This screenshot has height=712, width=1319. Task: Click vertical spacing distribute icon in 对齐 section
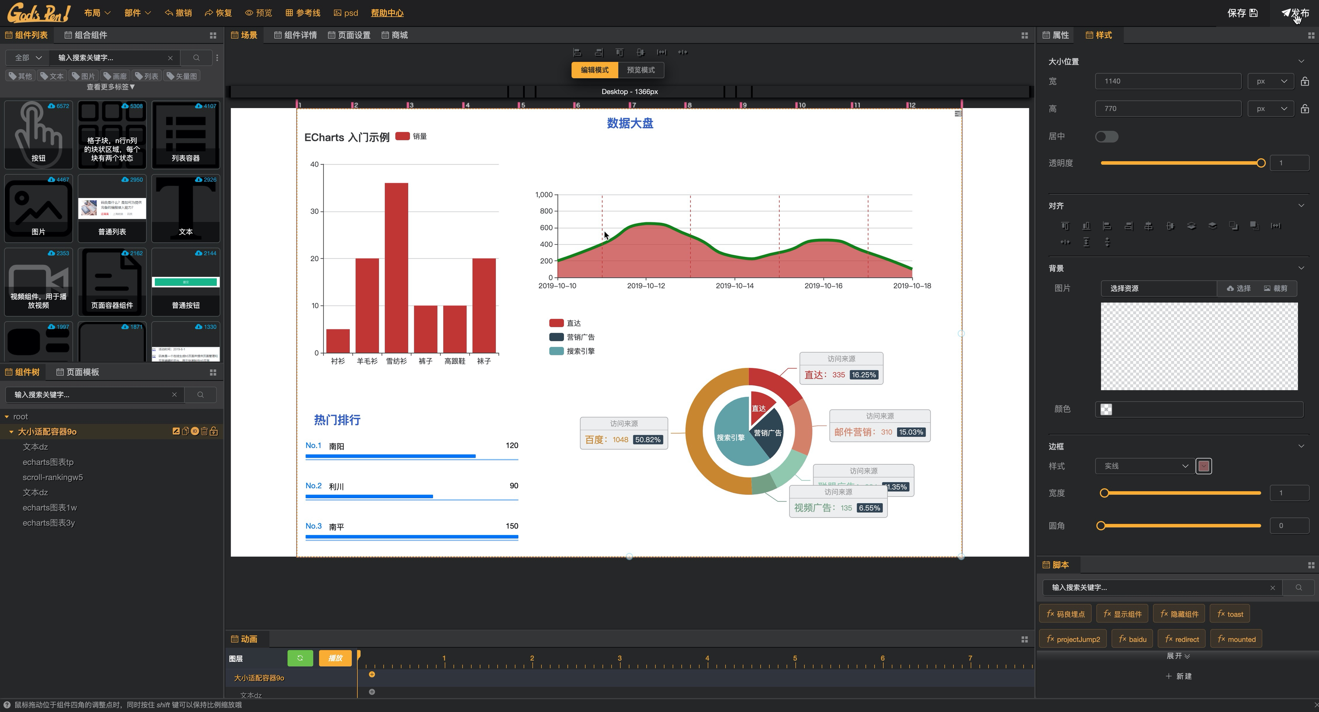point(1107,242)
